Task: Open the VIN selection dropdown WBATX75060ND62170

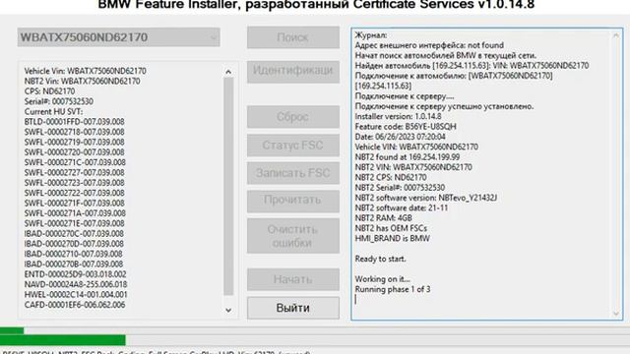Action: (x=118, y=37)
